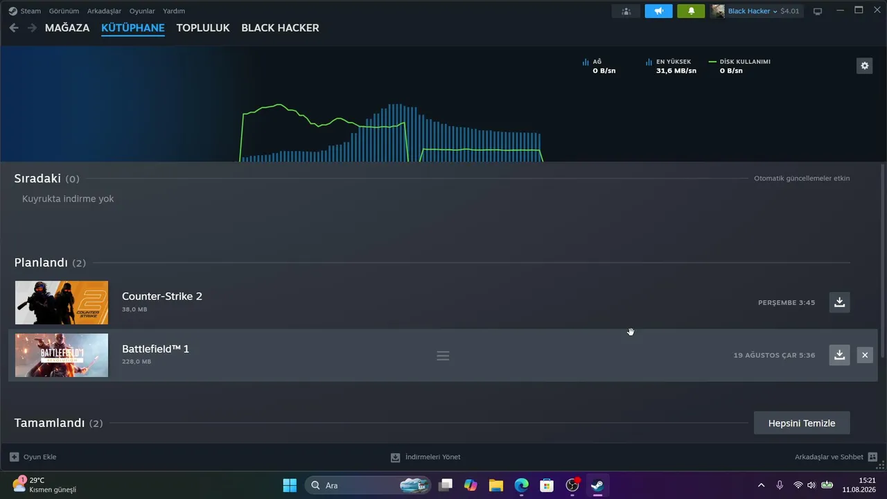The width and height of the screenshot is (887, 499).
Task: Go to the MAĞAZA tab
Action: click(67, 28)
